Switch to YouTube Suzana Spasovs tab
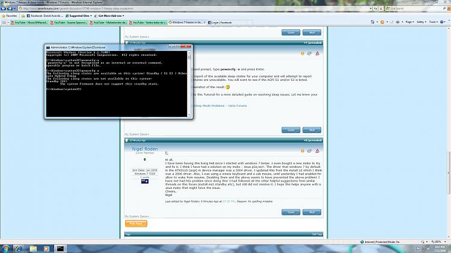Screen dimensions: 451x253 [x=69, y=22]
